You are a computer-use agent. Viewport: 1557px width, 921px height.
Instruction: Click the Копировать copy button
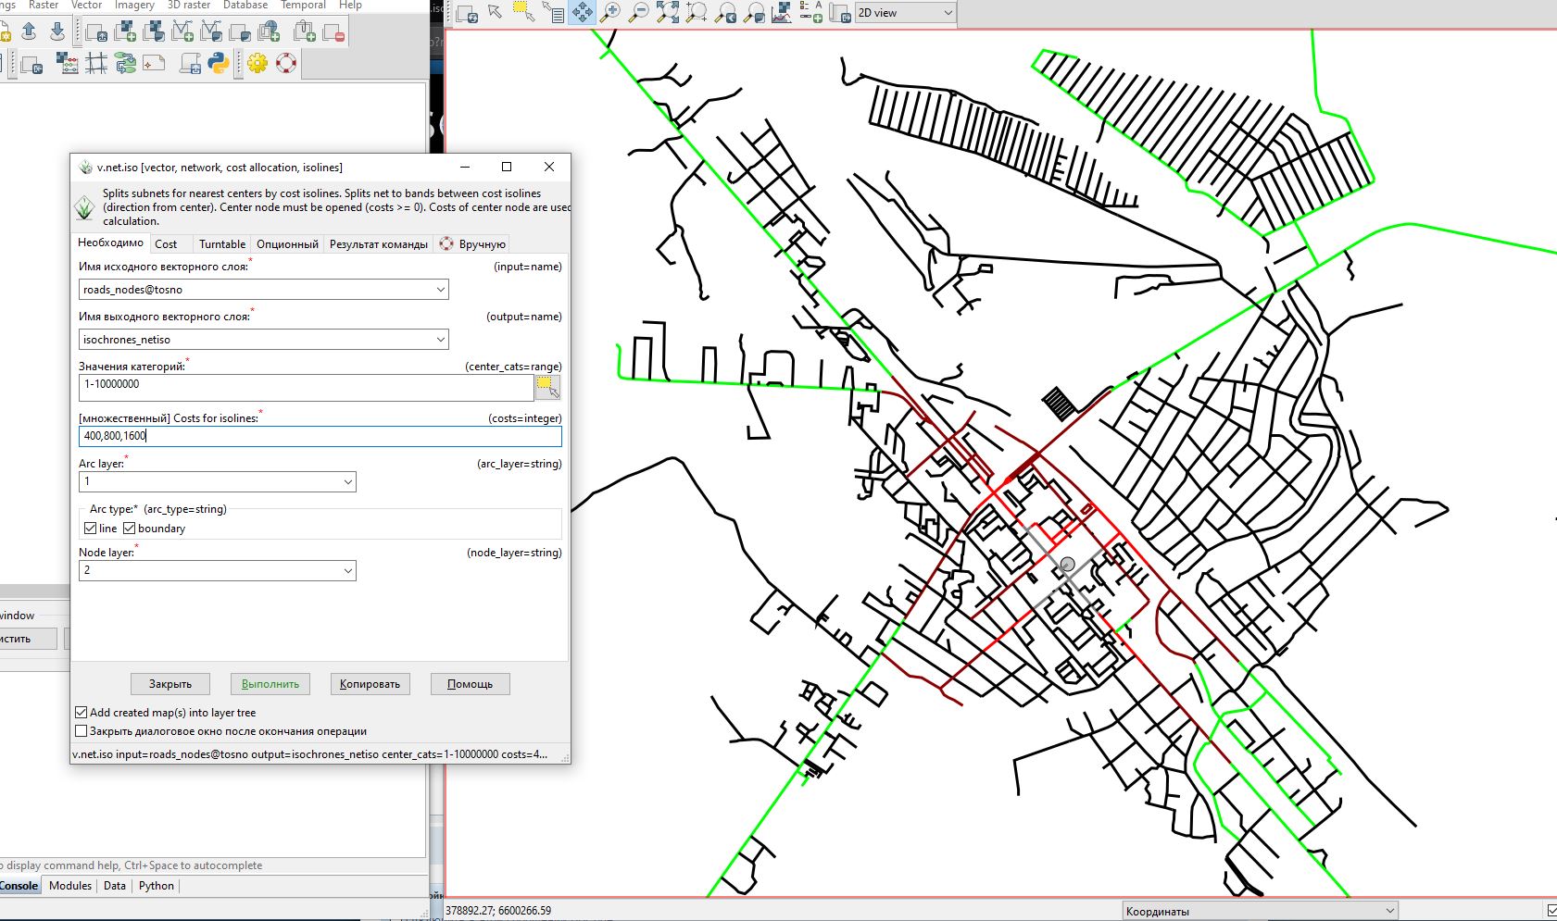pos(370,684)
